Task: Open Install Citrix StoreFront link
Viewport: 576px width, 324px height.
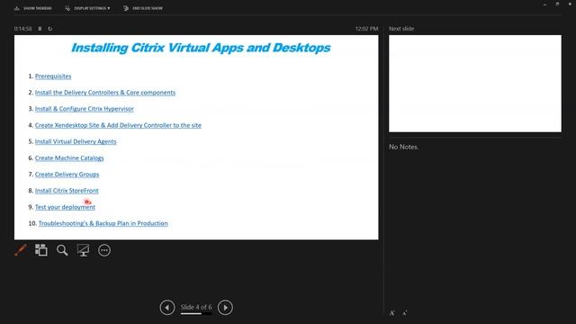Action: 67,191
